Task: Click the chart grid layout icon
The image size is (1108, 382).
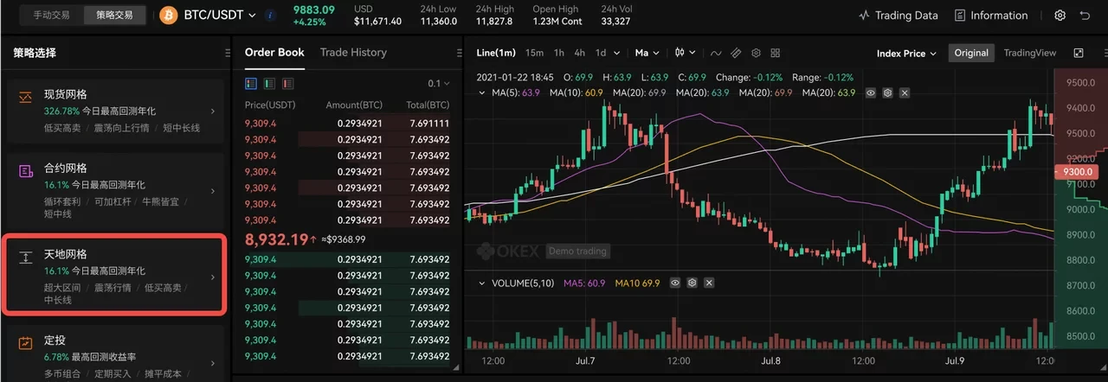Action: [776, 53]
